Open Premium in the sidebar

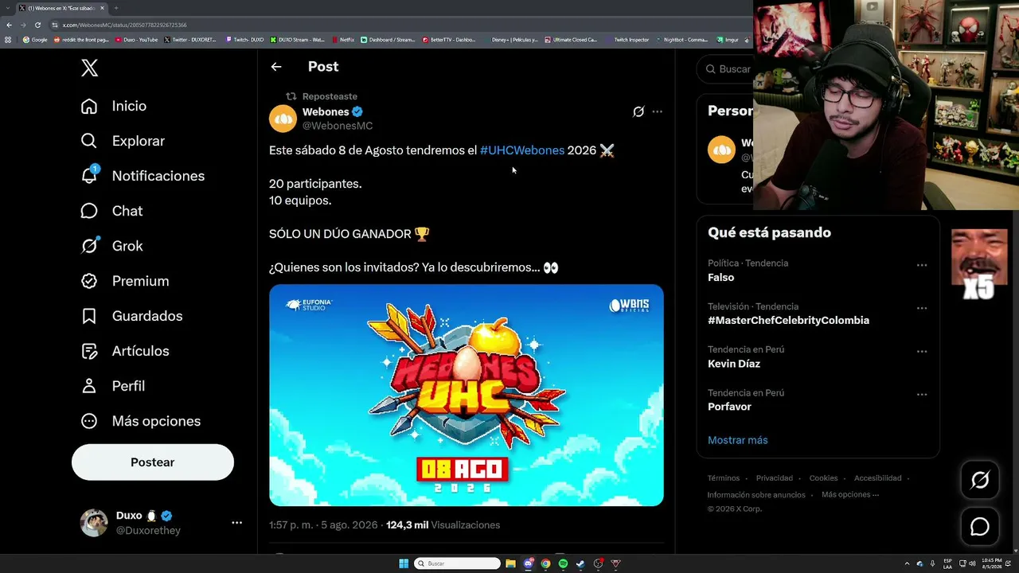click(x=124, y=281)
